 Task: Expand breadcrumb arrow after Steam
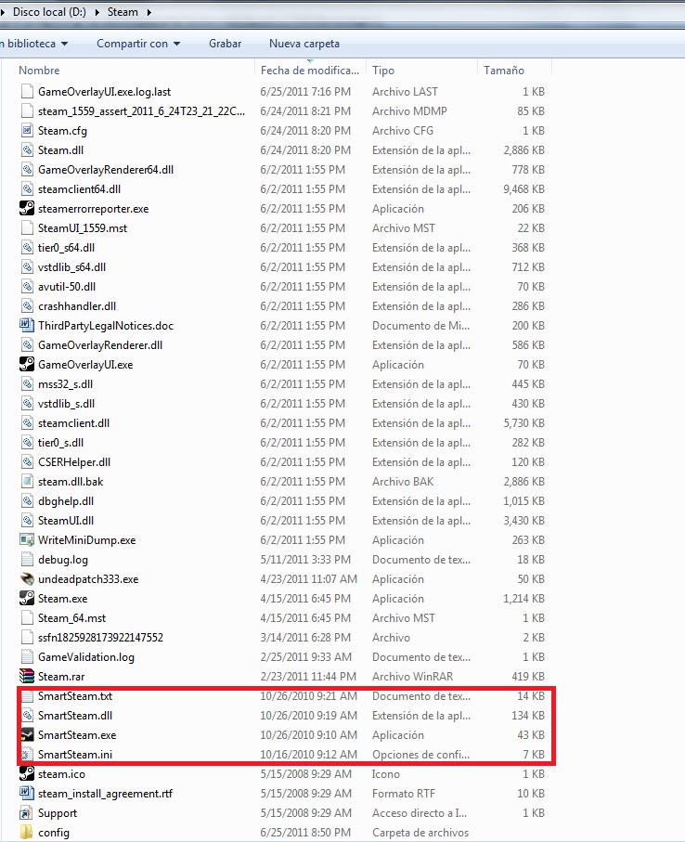click(149, 12)
